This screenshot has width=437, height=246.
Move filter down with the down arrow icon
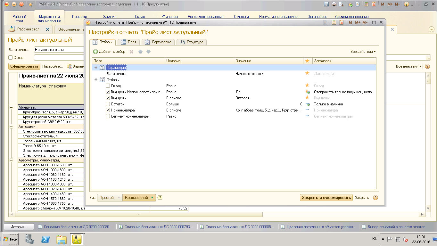(x=148, y=52)
